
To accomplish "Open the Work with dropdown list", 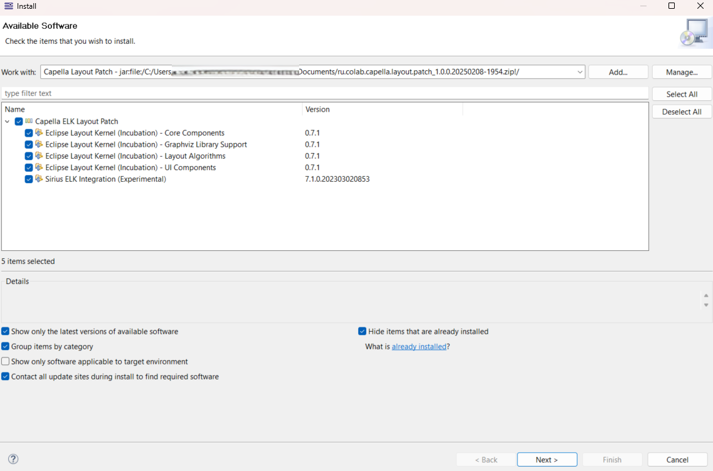I will [x=579, y=72].
